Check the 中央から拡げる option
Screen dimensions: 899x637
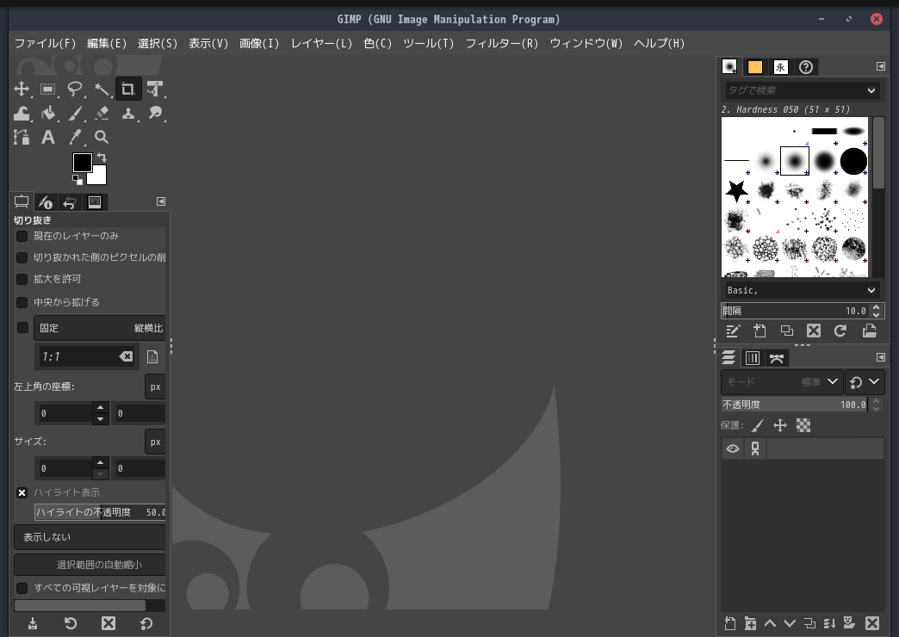coord(22,302)
